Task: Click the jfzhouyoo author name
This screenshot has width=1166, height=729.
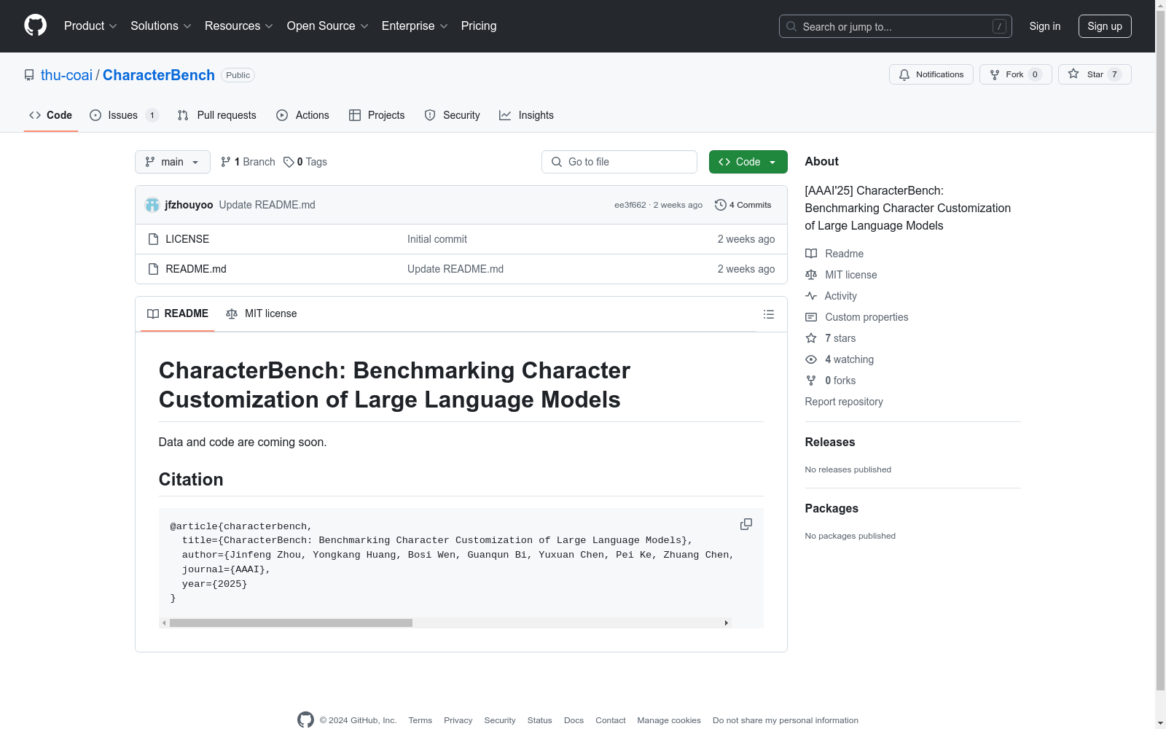Action: (x=189, y=205)
